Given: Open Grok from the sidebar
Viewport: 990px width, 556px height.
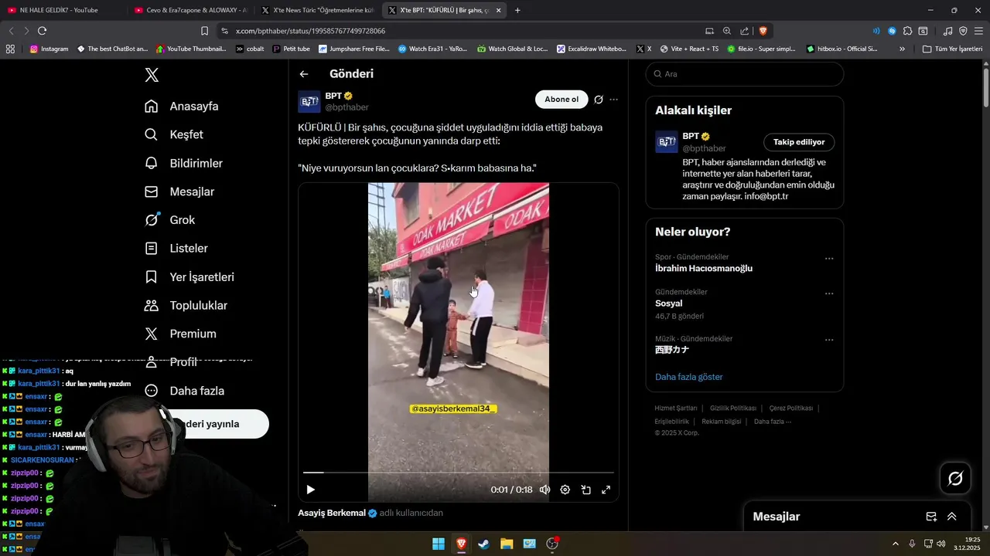Looking at the screenshot, I should click(170, 220).
